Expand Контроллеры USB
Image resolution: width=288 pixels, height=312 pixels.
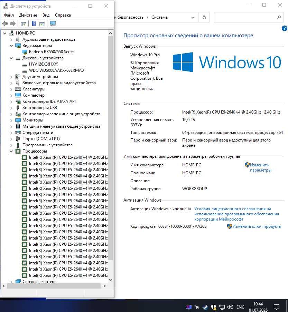pos(11,108)
